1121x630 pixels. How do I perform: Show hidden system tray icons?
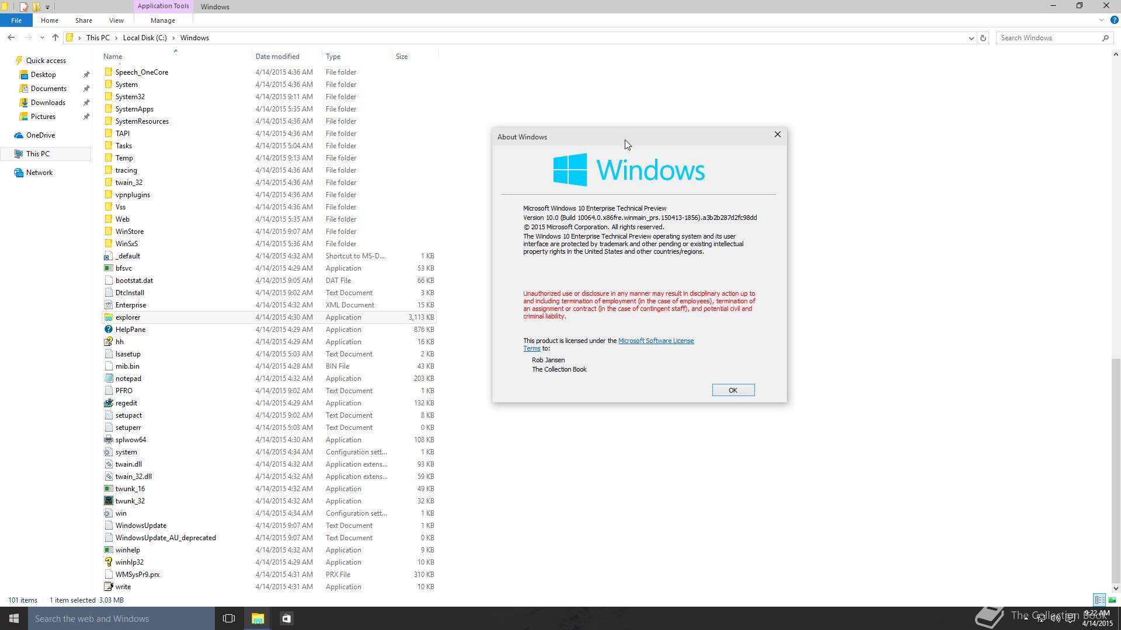point(1026,618)
